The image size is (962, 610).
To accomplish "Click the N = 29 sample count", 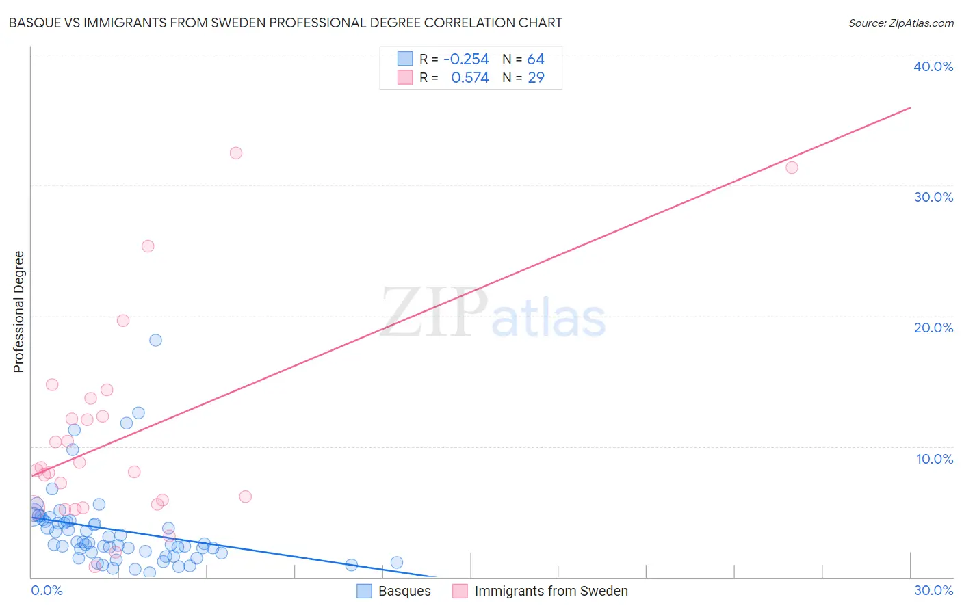I will [x=523, y=77].
